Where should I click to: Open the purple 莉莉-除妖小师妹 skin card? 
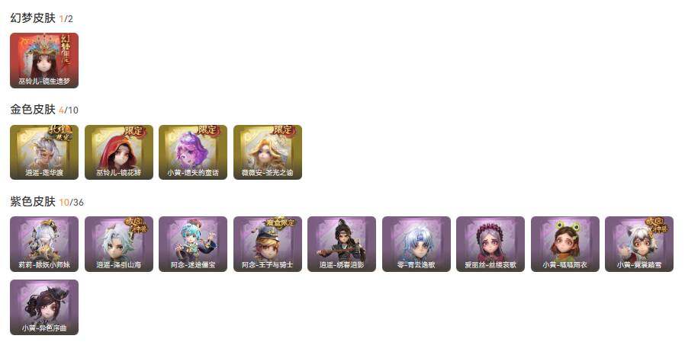44,244
